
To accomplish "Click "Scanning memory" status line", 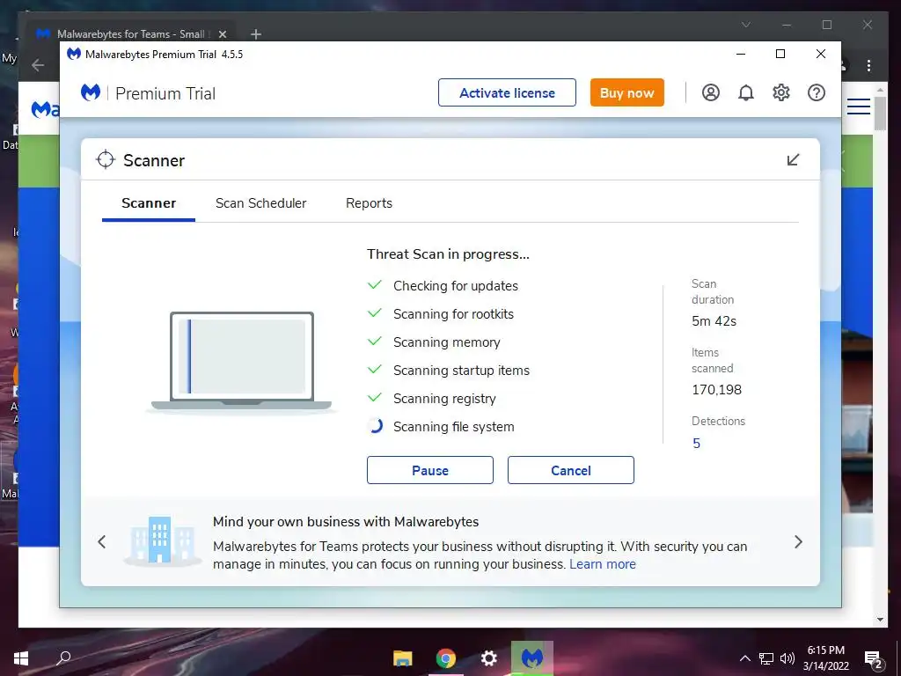I will click(446, 342).
